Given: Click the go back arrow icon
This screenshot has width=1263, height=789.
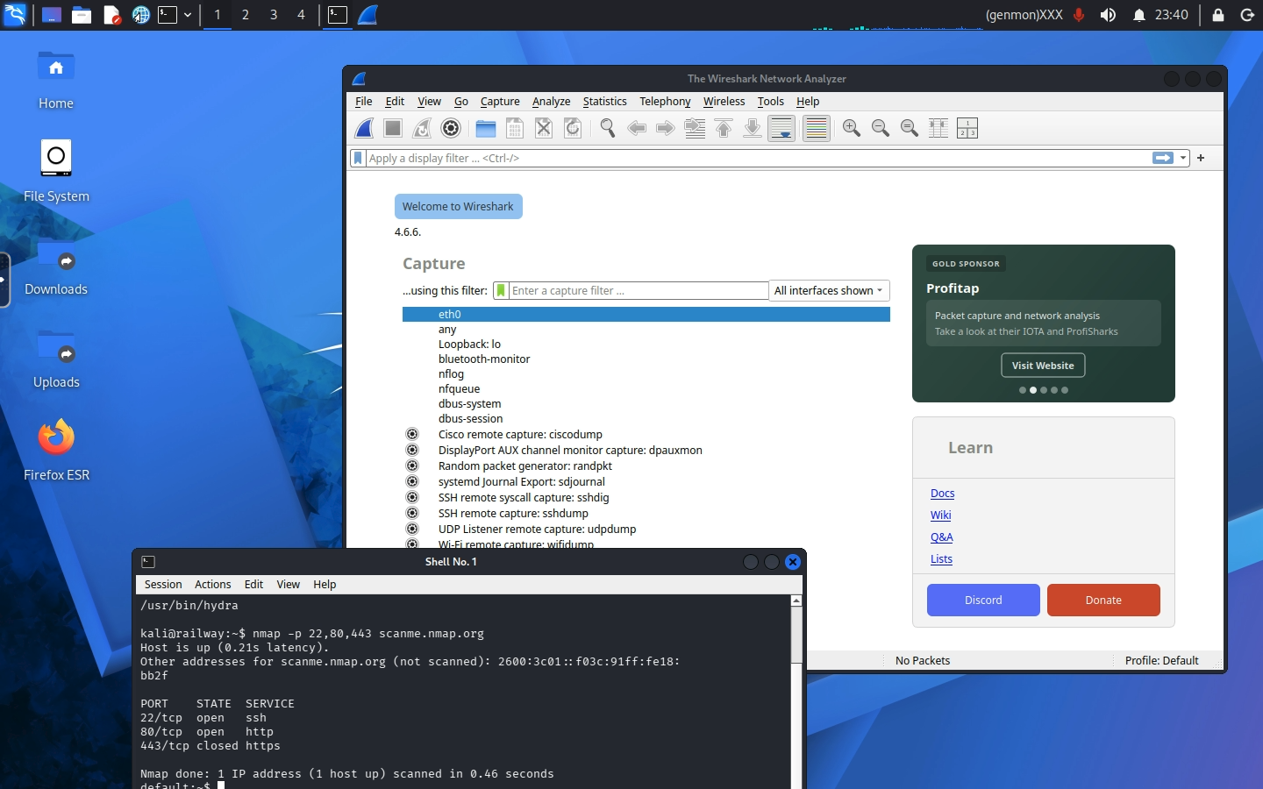Looking at the screenshot, I should click(x=637, y=128).
